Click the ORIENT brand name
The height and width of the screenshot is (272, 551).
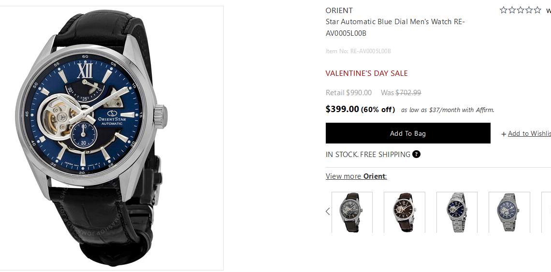pos(339,11)
